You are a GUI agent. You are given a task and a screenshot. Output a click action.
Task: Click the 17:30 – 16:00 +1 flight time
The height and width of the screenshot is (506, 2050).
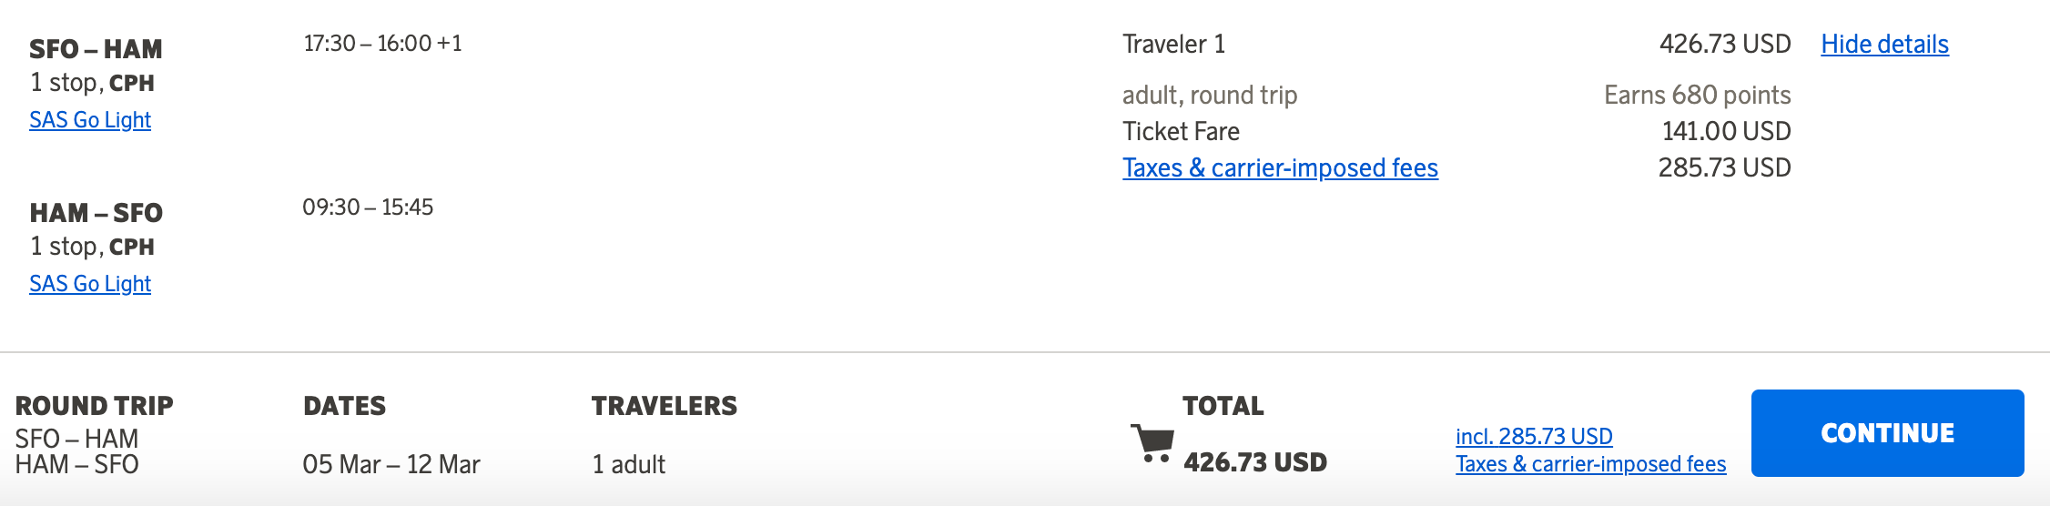tap(382, 44)
